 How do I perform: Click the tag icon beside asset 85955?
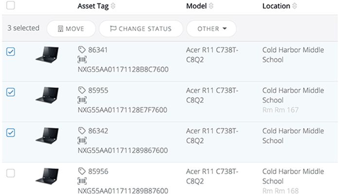tap(81, 90)
